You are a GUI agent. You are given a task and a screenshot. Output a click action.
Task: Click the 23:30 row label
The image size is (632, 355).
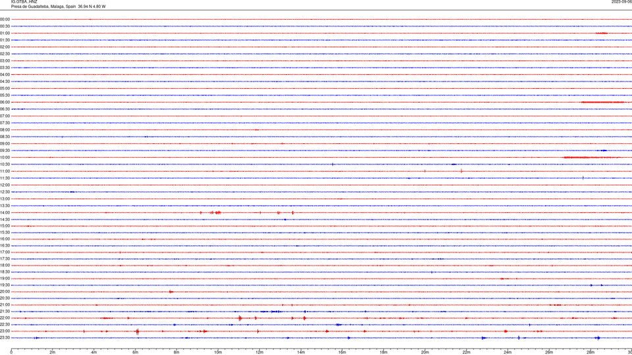pos(5,338)
